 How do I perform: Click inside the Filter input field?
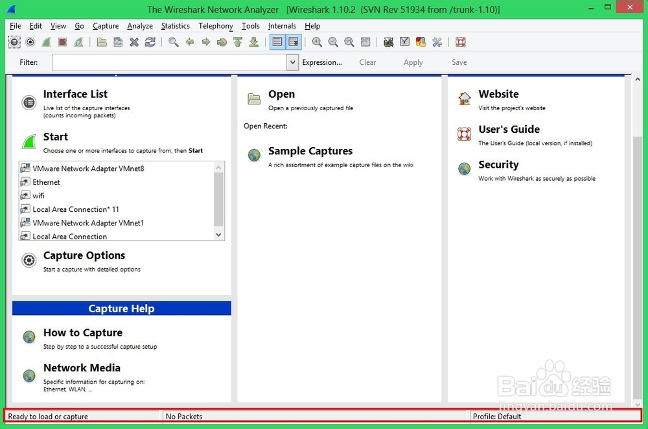(169, 62)
